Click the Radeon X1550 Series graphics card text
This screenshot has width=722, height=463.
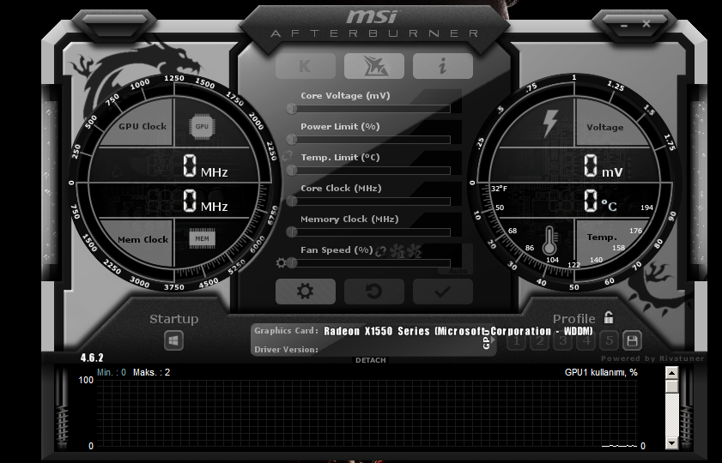click(x=458, y=331)
